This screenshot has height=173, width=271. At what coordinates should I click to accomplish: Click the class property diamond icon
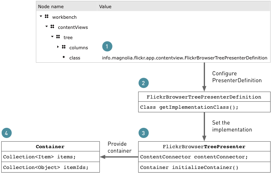[x=64, y=57]
